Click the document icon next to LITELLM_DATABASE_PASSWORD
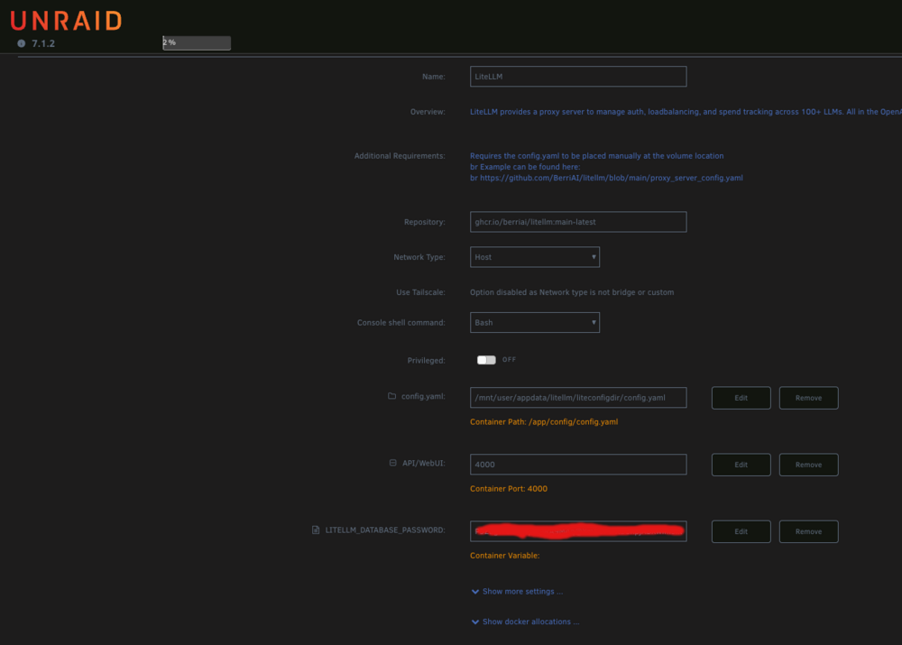 (x=315, y=530)
